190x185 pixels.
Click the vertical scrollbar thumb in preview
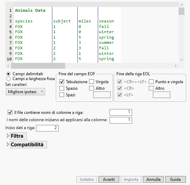click(182, 11)
